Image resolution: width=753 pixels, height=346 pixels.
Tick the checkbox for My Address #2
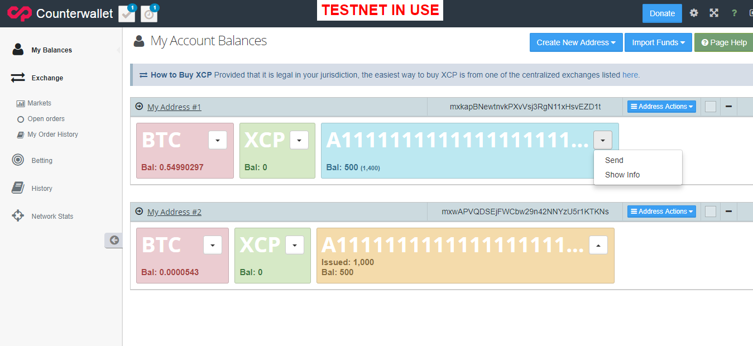point(710,212)
